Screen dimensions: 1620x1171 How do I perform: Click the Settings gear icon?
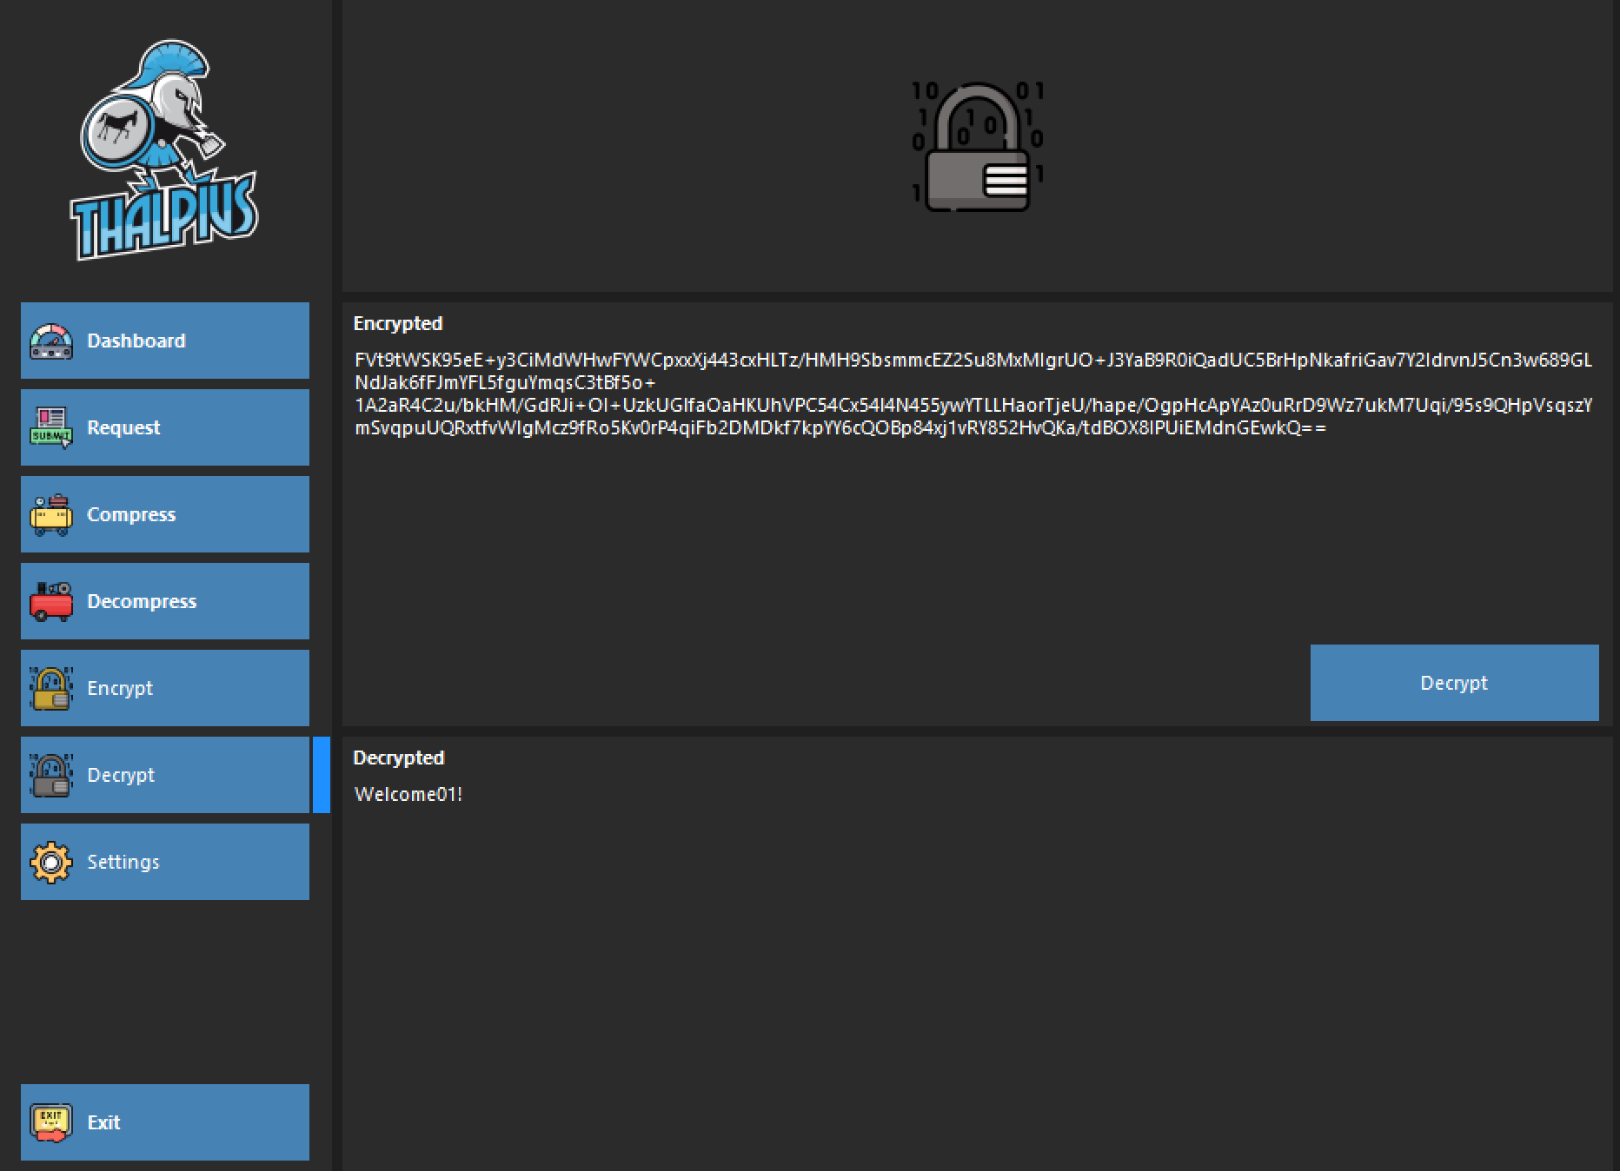point(51,862)
